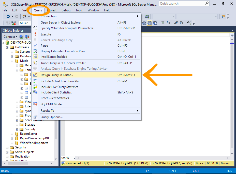Click the Include Live Query Statistics icon
Screen dimensions: 236x174
click(35, 87)
